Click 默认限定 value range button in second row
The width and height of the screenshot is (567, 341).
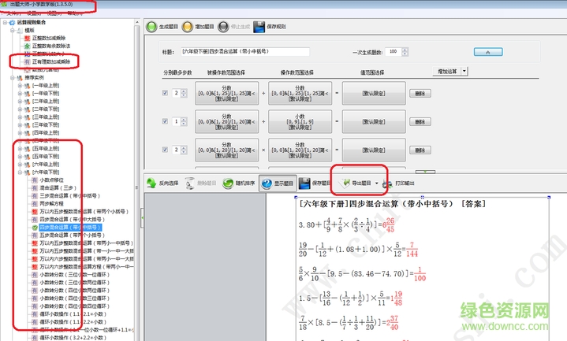(x=375, y=121)
